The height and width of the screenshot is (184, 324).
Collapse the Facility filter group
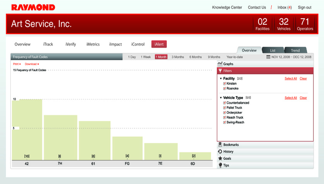(x=221, y=79)
